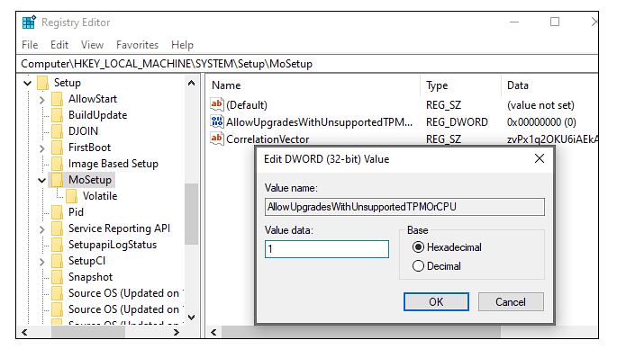Collapse the Setup tree node
Screen dimensions: 617x349
click(x=28, y=84)
